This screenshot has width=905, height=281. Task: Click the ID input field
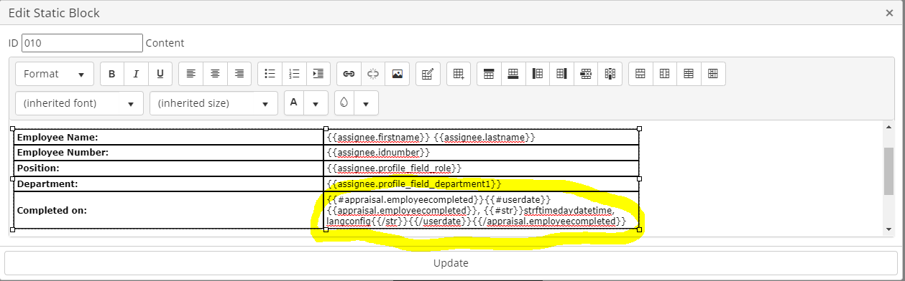coord(82,43)
